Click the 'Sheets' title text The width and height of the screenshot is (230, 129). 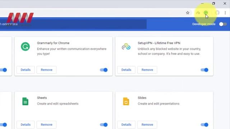(x=42, y=98)
